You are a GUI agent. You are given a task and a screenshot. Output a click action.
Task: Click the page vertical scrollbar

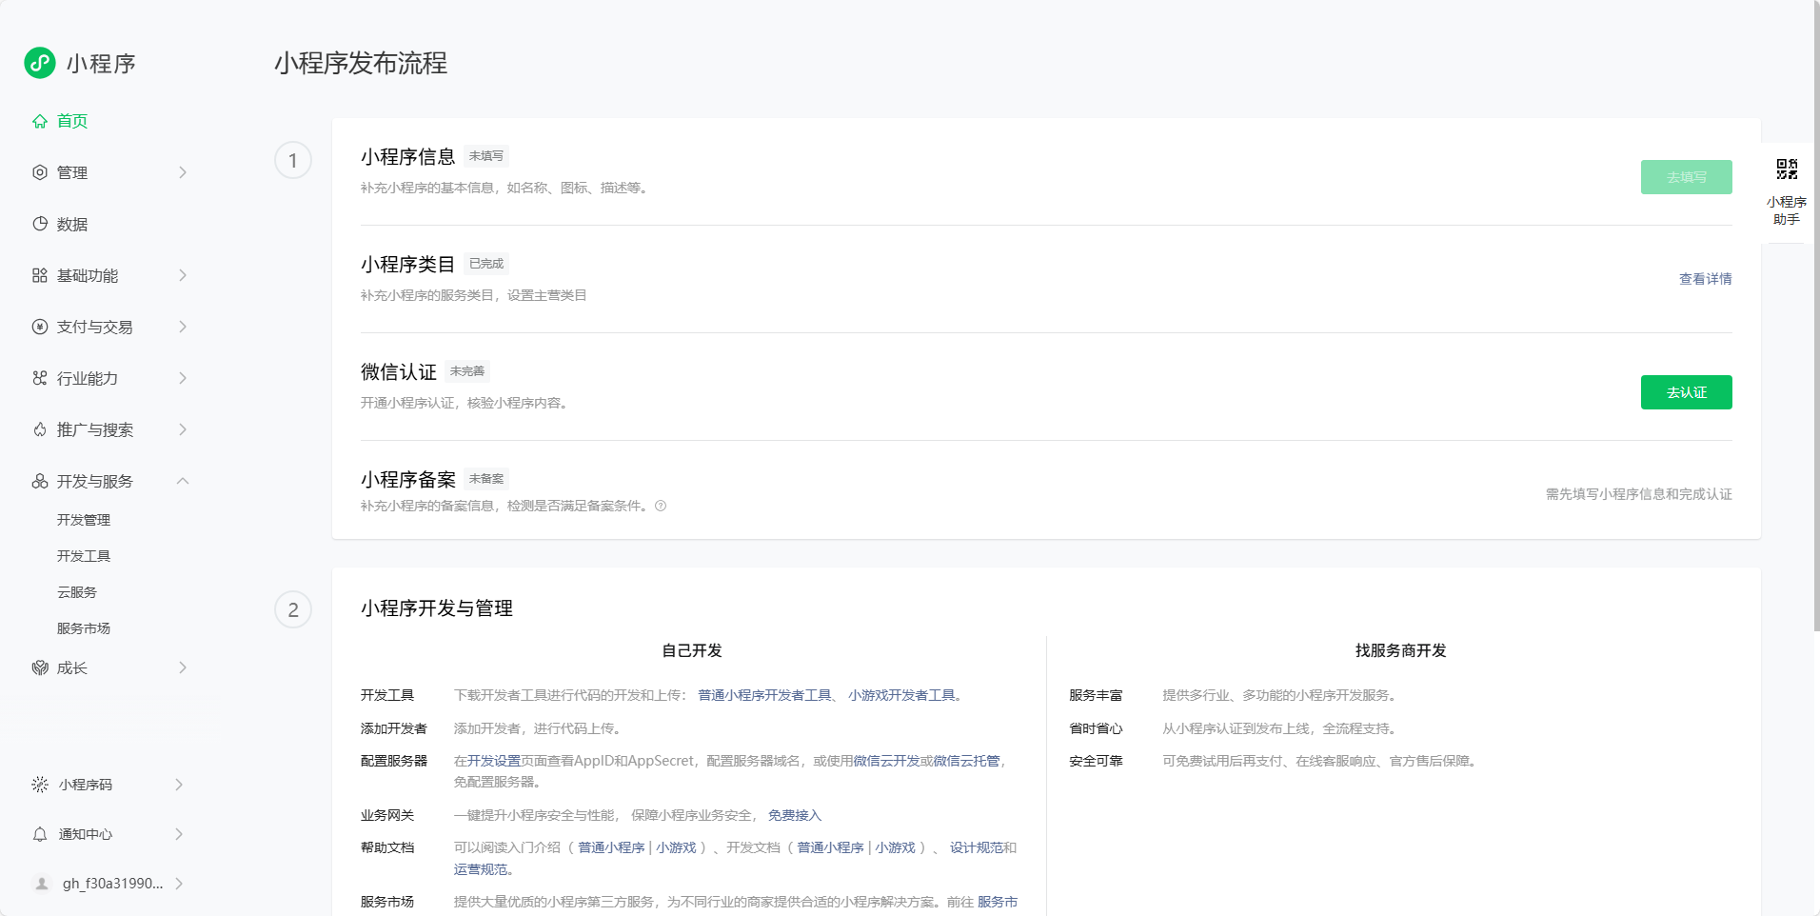click(x=1816, y=314)
